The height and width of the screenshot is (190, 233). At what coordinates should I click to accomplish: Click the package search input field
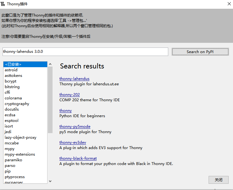tap(85, 52)
